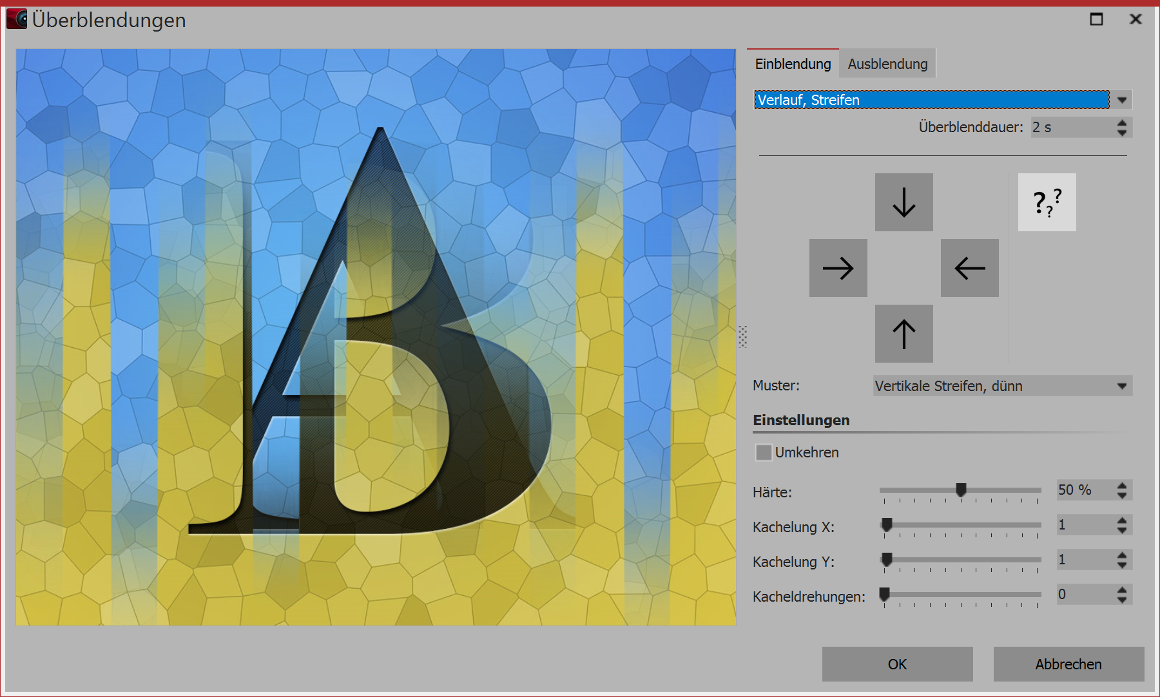The width and height of the screenshot is (1160, 697).
Task: Open the Verlauf, Streifen transition dropdown
Action: pyautogui.click(x=1122, y=100)
